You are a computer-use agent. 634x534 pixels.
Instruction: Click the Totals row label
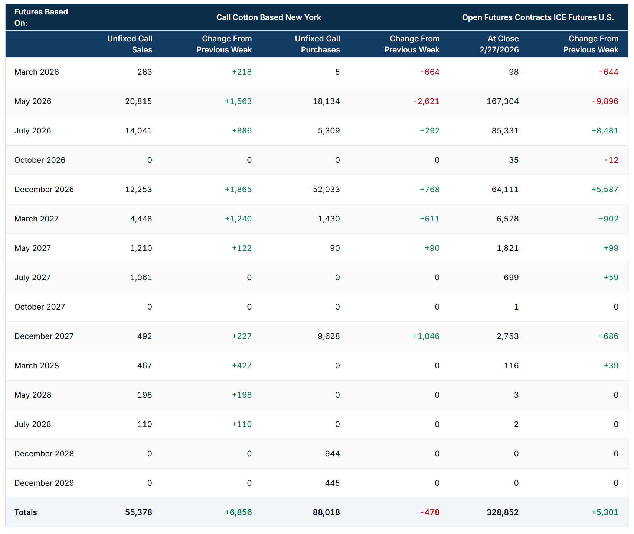coord(26,512)
